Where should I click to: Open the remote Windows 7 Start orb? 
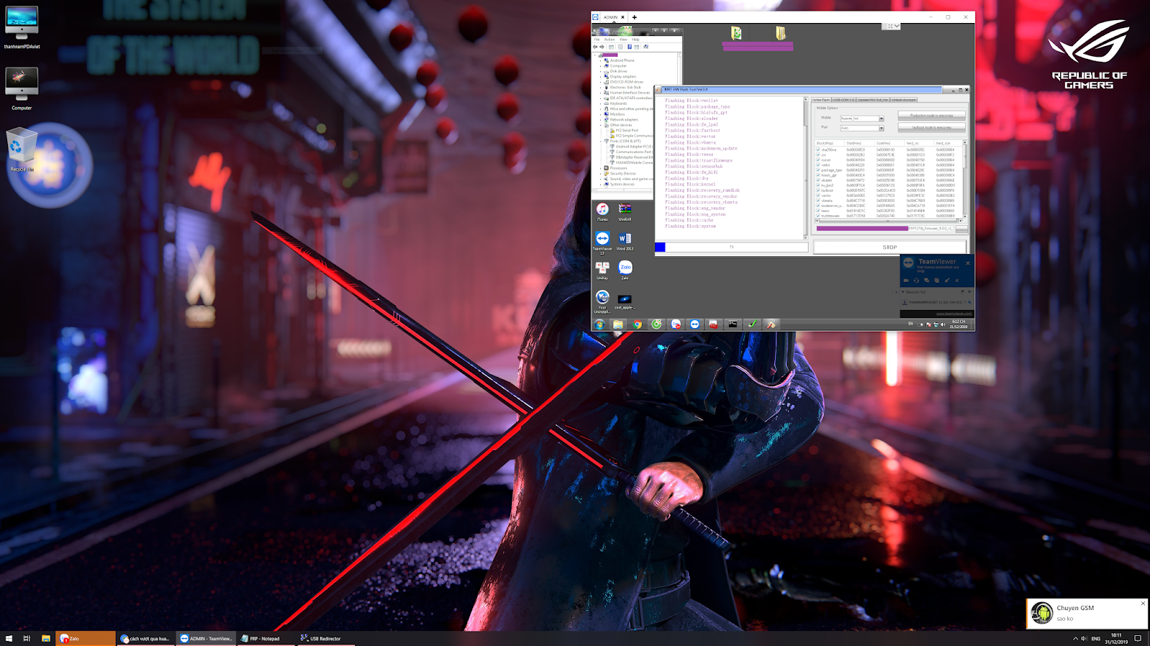point(599,324)
